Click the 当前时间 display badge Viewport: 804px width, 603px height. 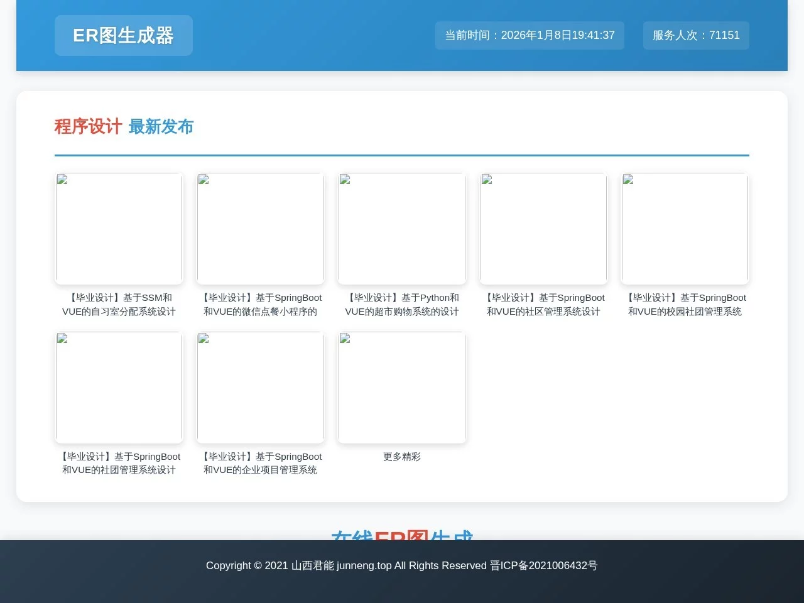coord(530,35)
